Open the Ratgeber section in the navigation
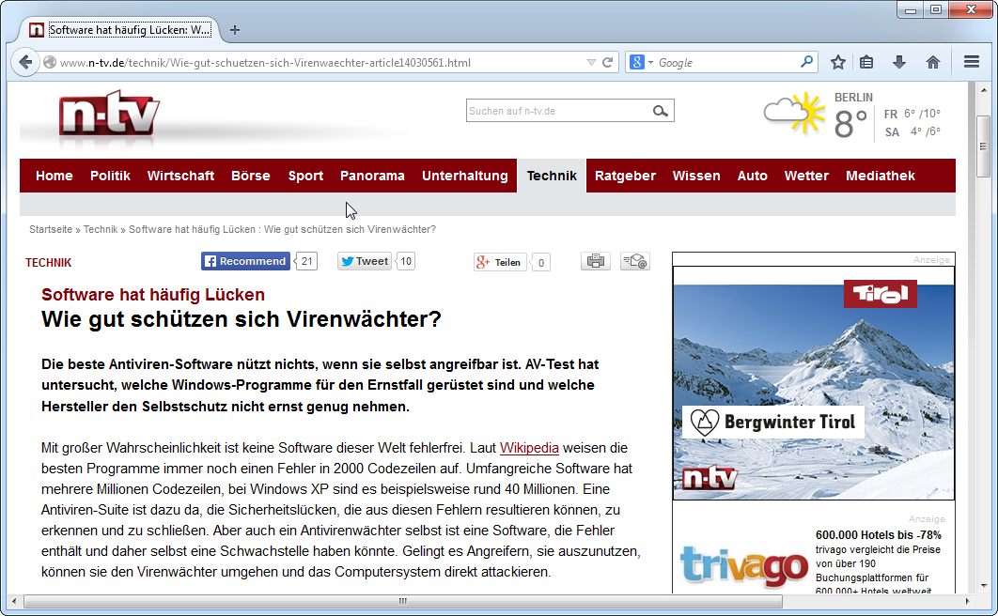The height and width of the screenshot is (616, 998). [x=625, y=176]
